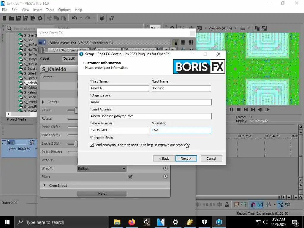Viewport: 304px width, 228px height.
Task: Click the Insert Marker icon
Action: point(237,205)
